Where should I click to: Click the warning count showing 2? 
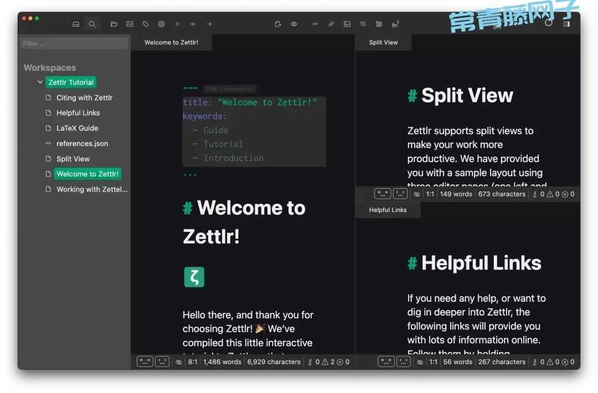328,362
